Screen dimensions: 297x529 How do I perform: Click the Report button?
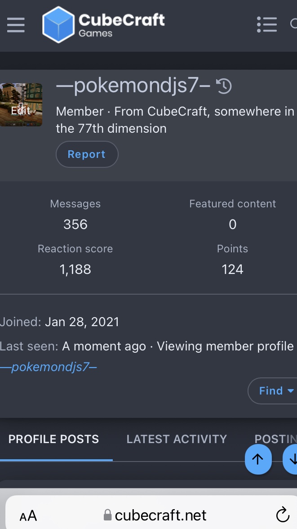pyautogui.click(x=87, y=154)
